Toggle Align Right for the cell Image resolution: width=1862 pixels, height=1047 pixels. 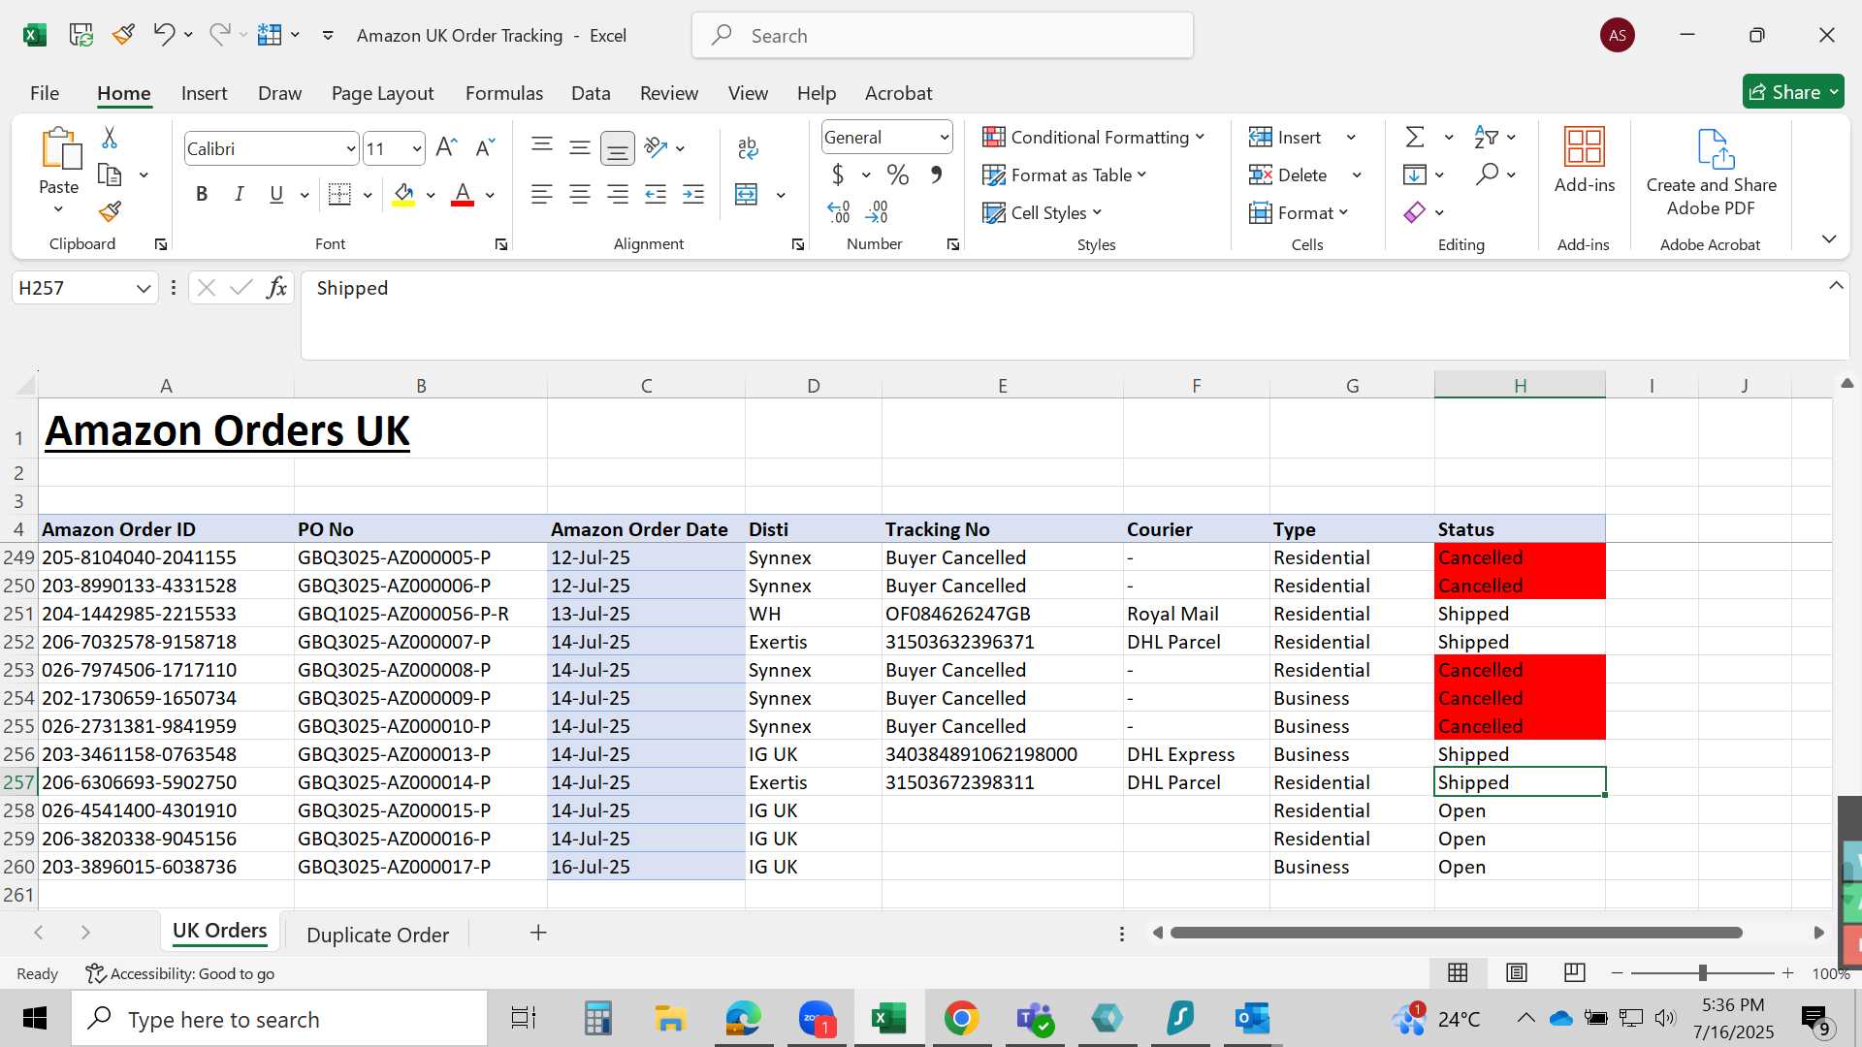click(x=618, y=195)
